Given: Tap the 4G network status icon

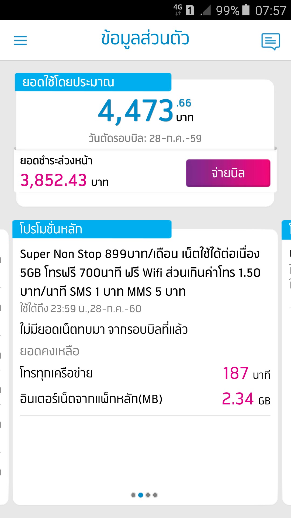Looking at the screenshot, I should coord(178,10).
